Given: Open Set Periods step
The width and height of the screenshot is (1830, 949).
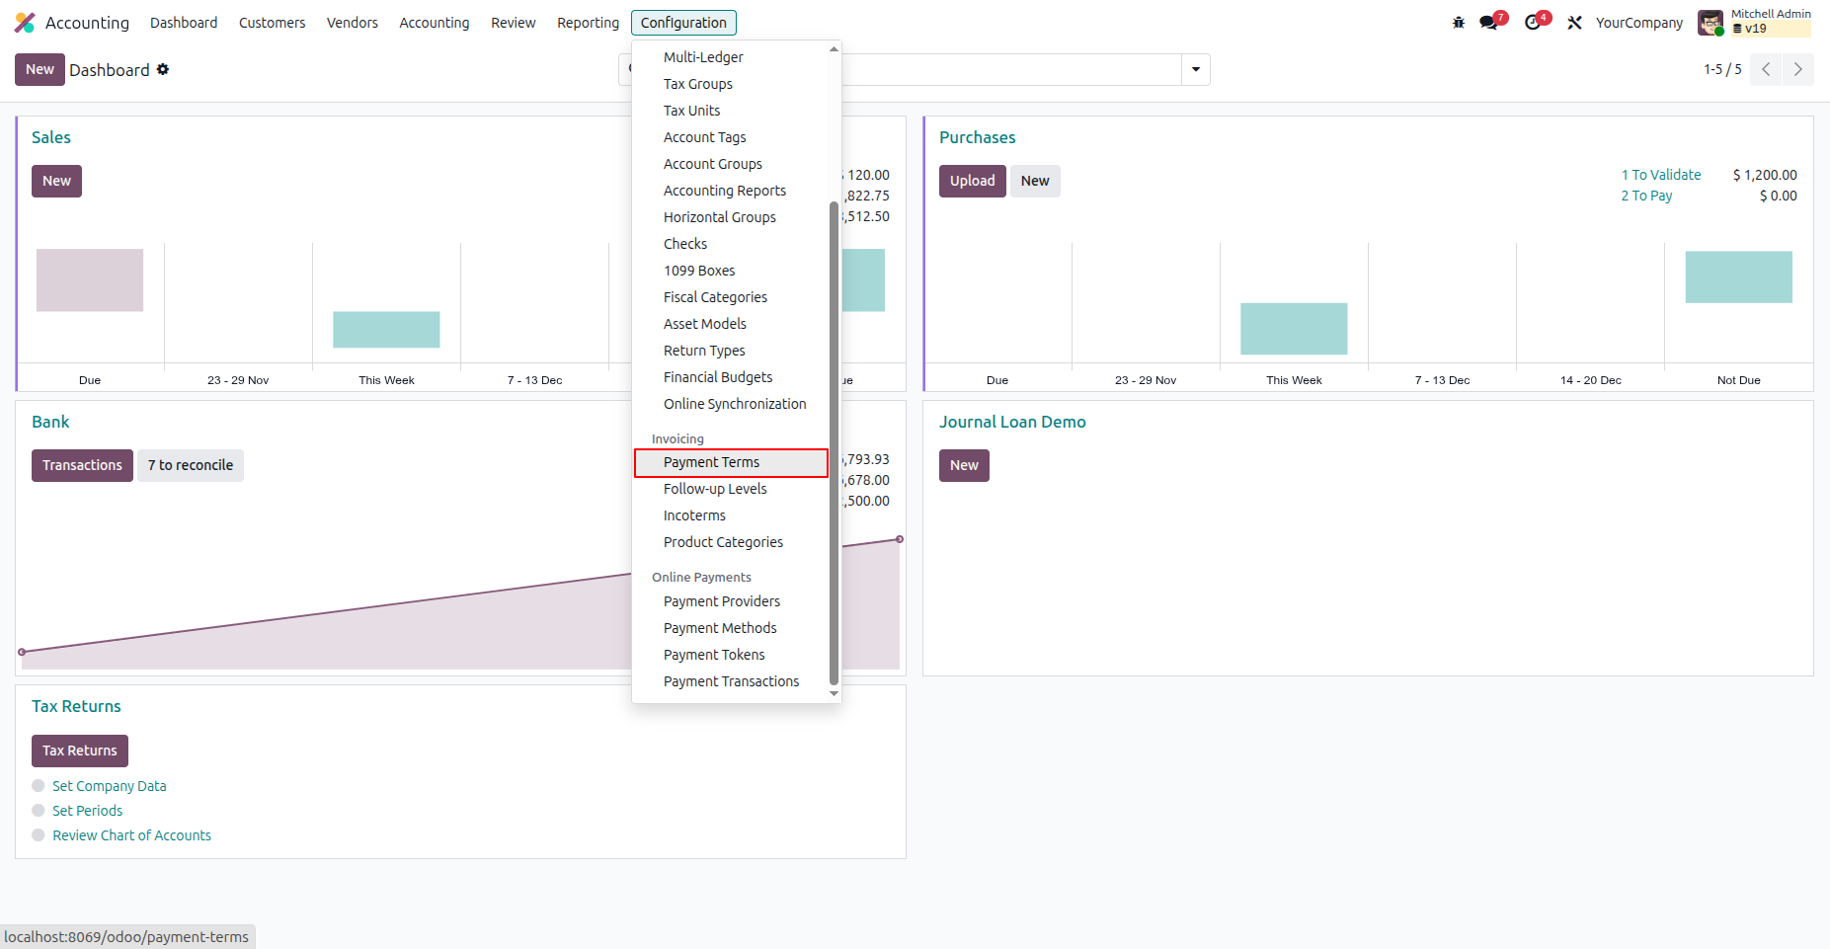Looking at the screenshot, I should click(x=88, y=811).
